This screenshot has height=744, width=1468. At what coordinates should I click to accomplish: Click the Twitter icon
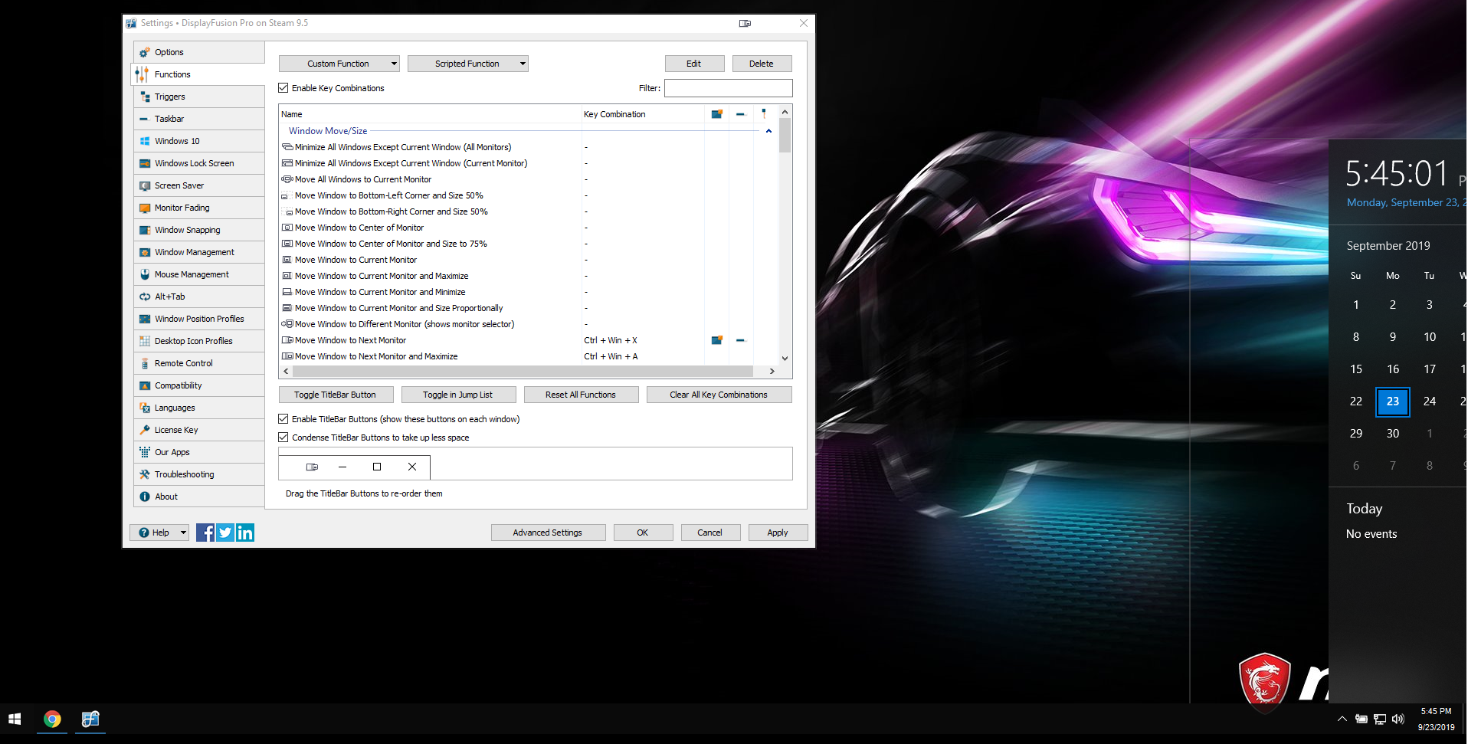(225, 533)
